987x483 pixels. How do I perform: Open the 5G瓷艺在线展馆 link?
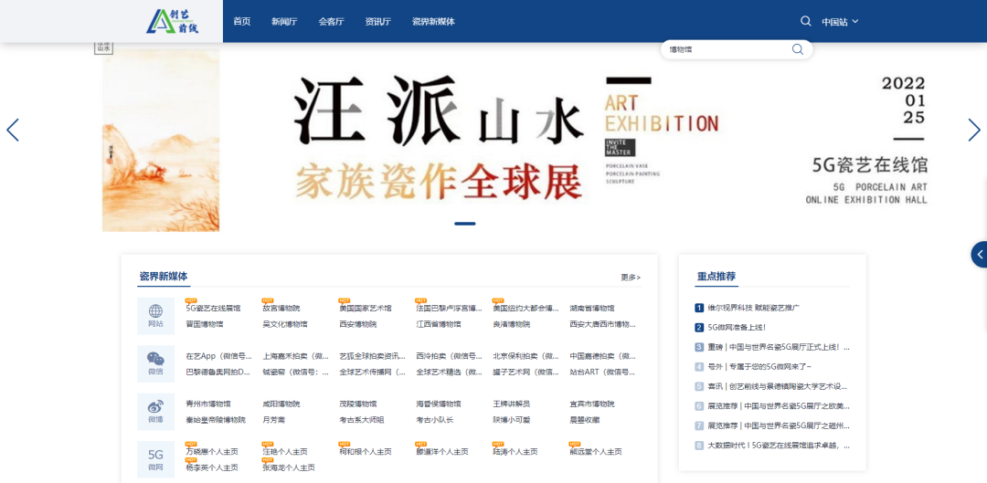[x=213, y=309]
